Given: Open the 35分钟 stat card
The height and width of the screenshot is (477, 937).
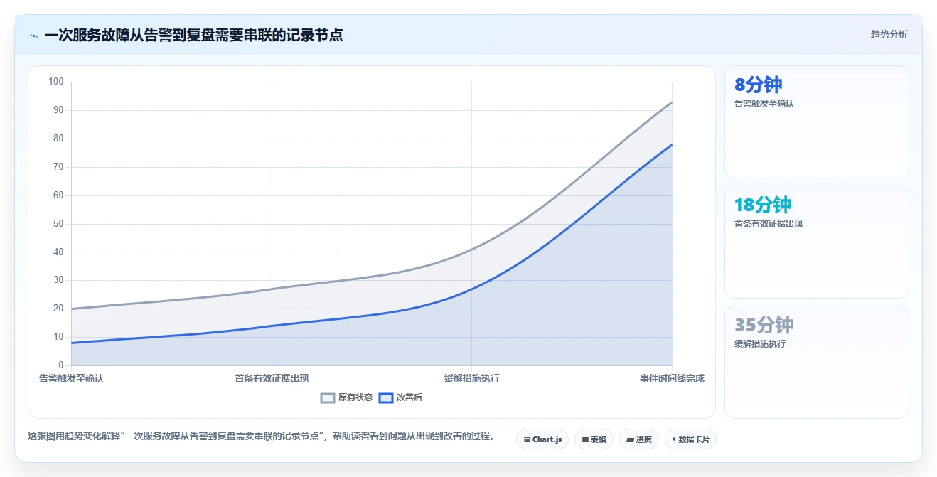Looking at the screenshot, I should click(x=816, y=362).
